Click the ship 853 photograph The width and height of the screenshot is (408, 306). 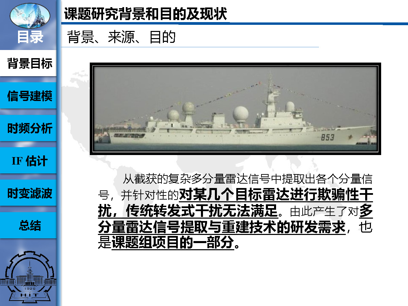[x=235, y=109]
